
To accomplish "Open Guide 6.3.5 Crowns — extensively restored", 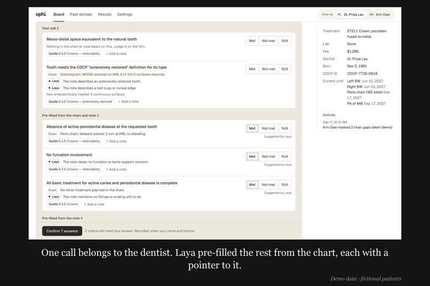I will coord(81,102).
